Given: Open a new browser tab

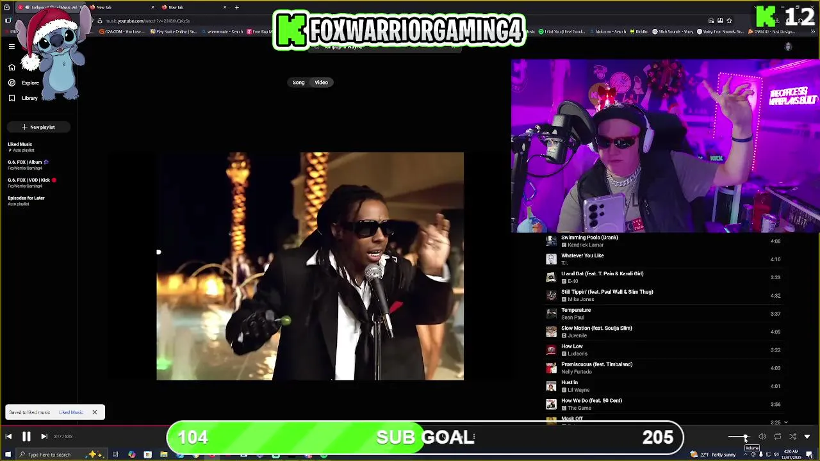Looking at the screenshot, I should (236, 7).
